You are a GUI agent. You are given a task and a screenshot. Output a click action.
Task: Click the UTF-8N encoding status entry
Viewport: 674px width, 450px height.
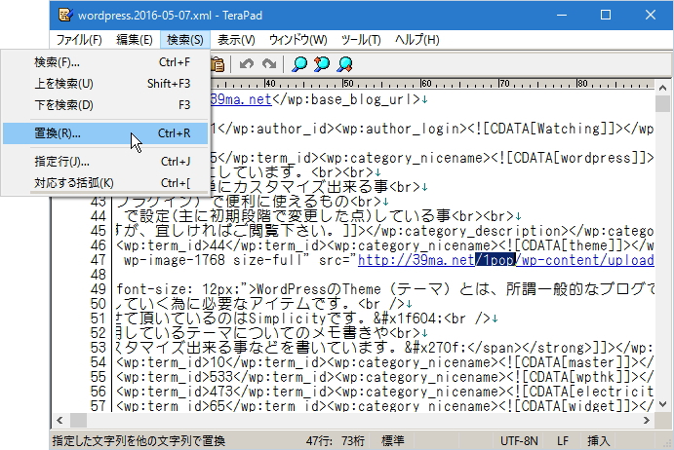point(519,441)
